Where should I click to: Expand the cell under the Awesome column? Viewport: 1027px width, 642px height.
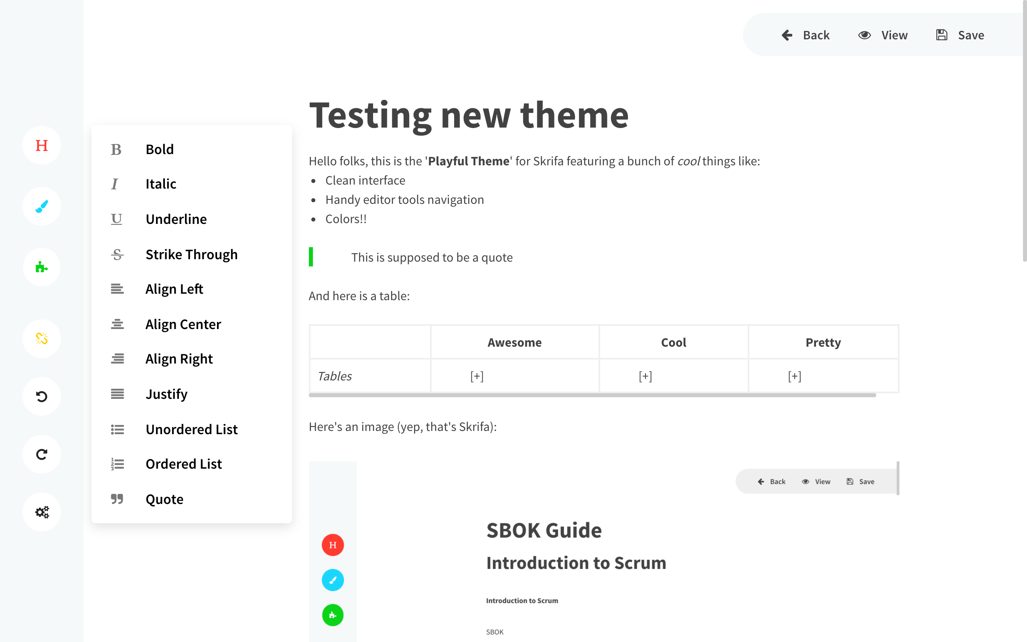pos(477,376)
